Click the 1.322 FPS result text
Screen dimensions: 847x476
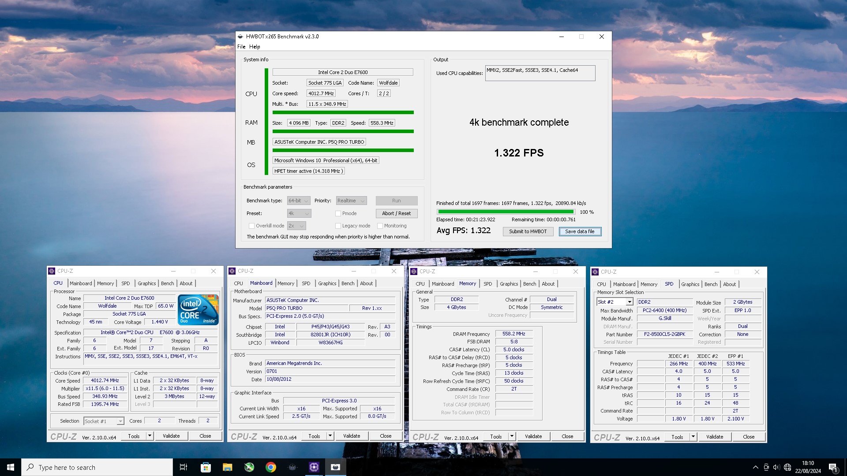point(519,153)
